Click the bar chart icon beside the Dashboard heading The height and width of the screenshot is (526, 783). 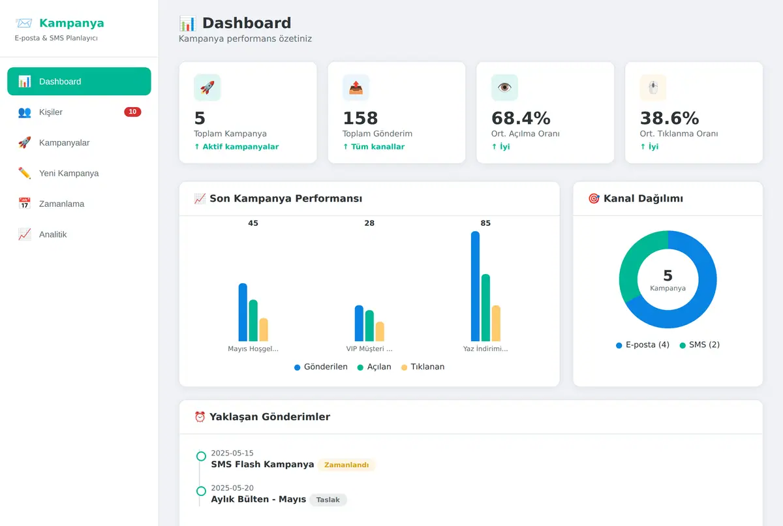point(187,23)
